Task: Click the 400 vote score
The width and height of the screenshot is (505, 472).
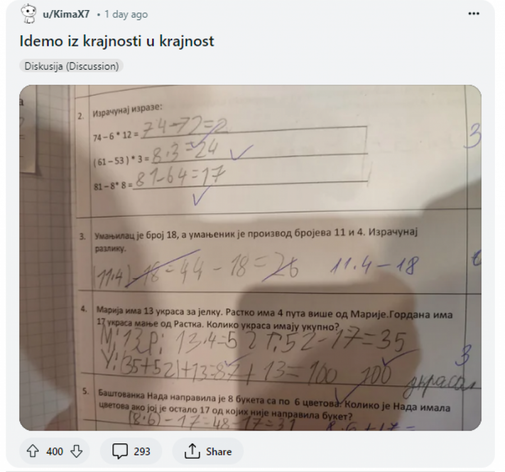Action: 54,451
